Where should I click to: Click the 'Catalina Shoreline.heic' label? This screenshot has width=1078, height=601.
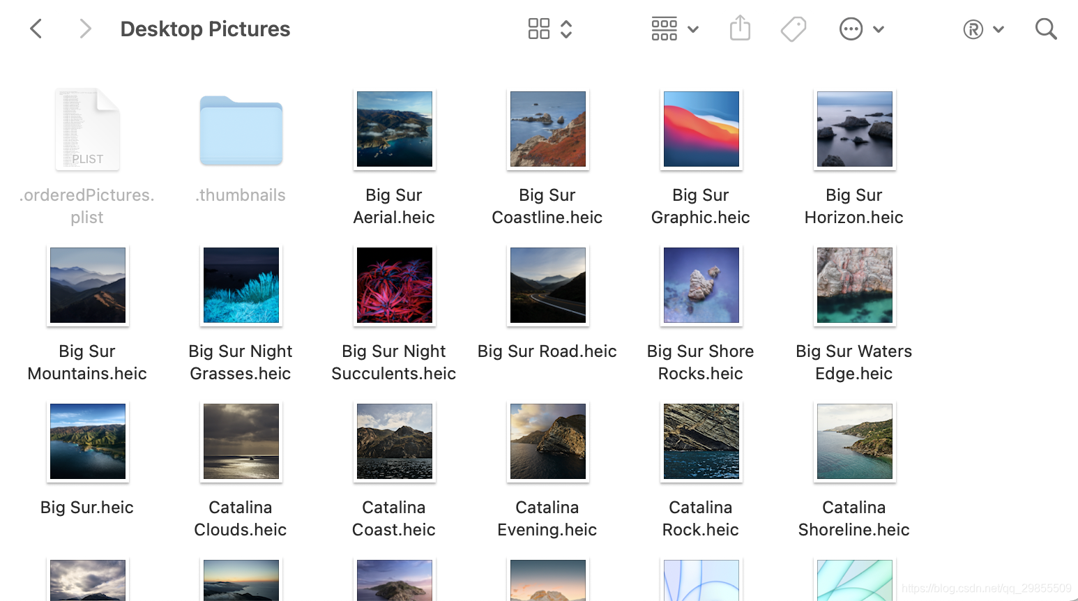[854, 519]
